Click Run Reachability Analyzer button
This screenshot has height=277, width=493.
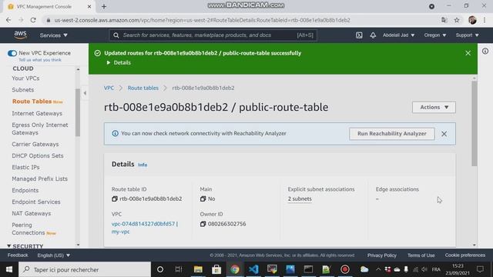point(392,134)
